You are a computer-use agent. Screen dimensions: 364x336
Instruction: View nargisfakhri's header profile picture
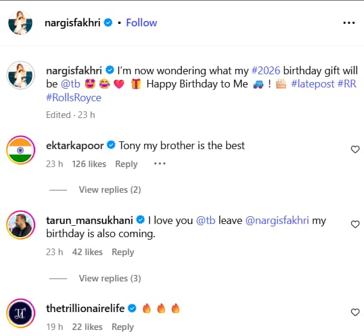pos(20,23)
